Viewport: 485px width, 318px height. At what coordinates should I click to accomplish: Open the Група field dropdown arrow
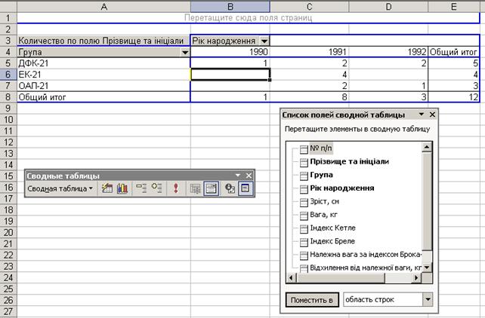[x=185, y=53]
